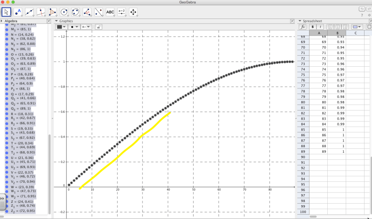Screen dimensions: 372x219
Task: Choose the Line through Two Points tool
Action: pyautogui.click(x=30, y=12)
